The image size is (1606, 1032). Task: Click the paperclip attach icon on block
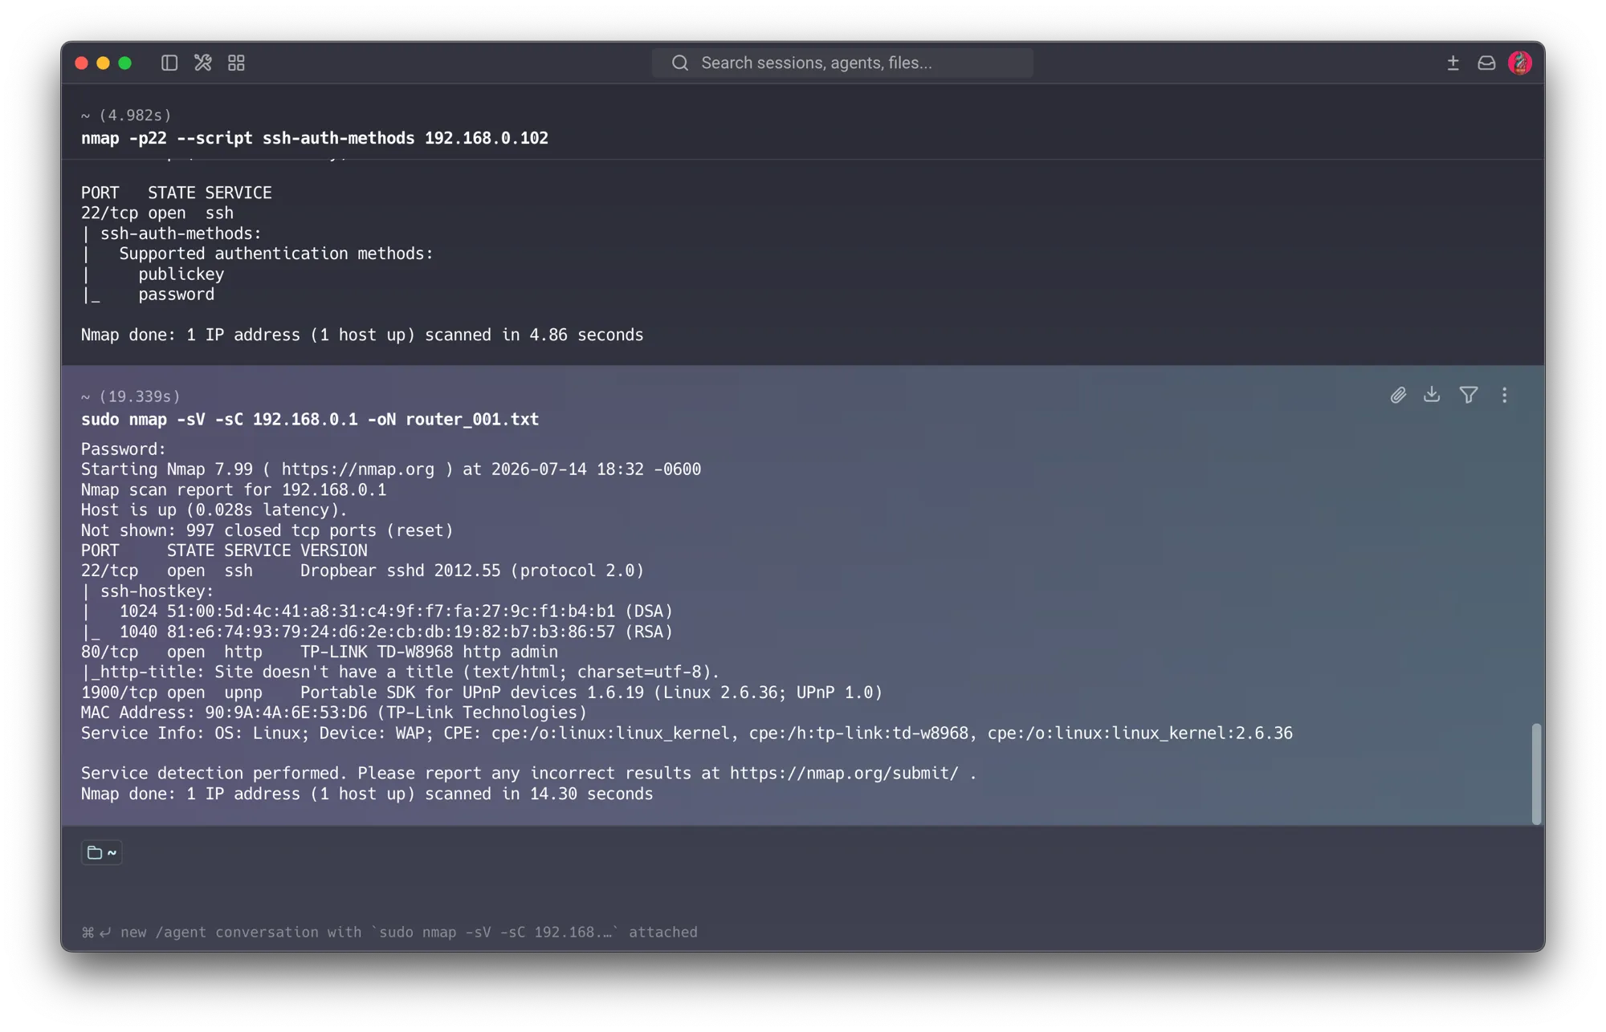[x=1398, y=395]
